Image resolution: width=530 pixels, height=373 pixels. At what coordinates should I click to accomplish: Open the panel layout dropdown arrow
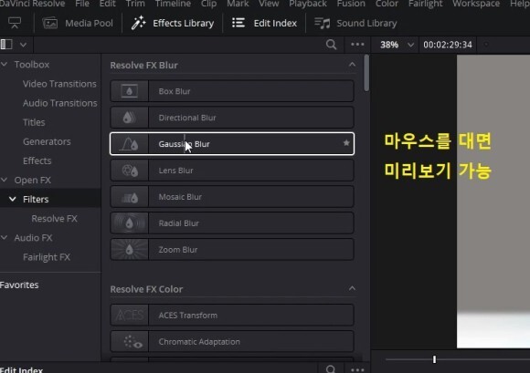point(24,45)
